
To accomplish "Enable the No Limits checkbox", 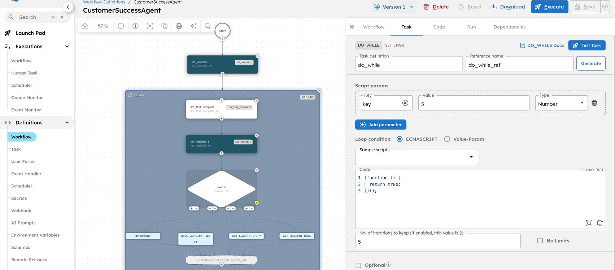I will click(x=540, y=241).
